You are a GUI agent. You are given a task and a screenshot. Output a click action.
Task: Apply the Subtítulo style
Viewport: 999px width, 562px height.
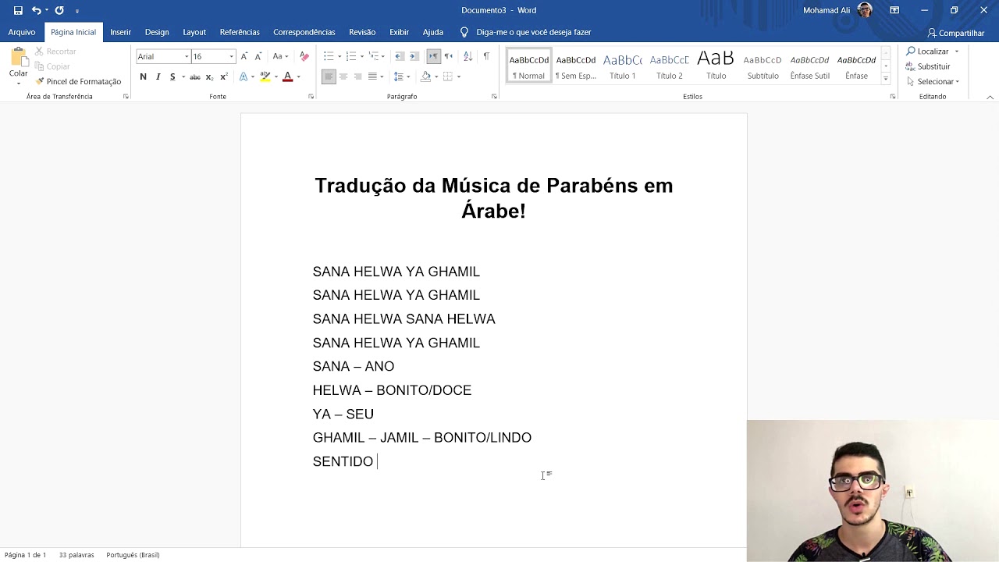[x=763, y=66]
